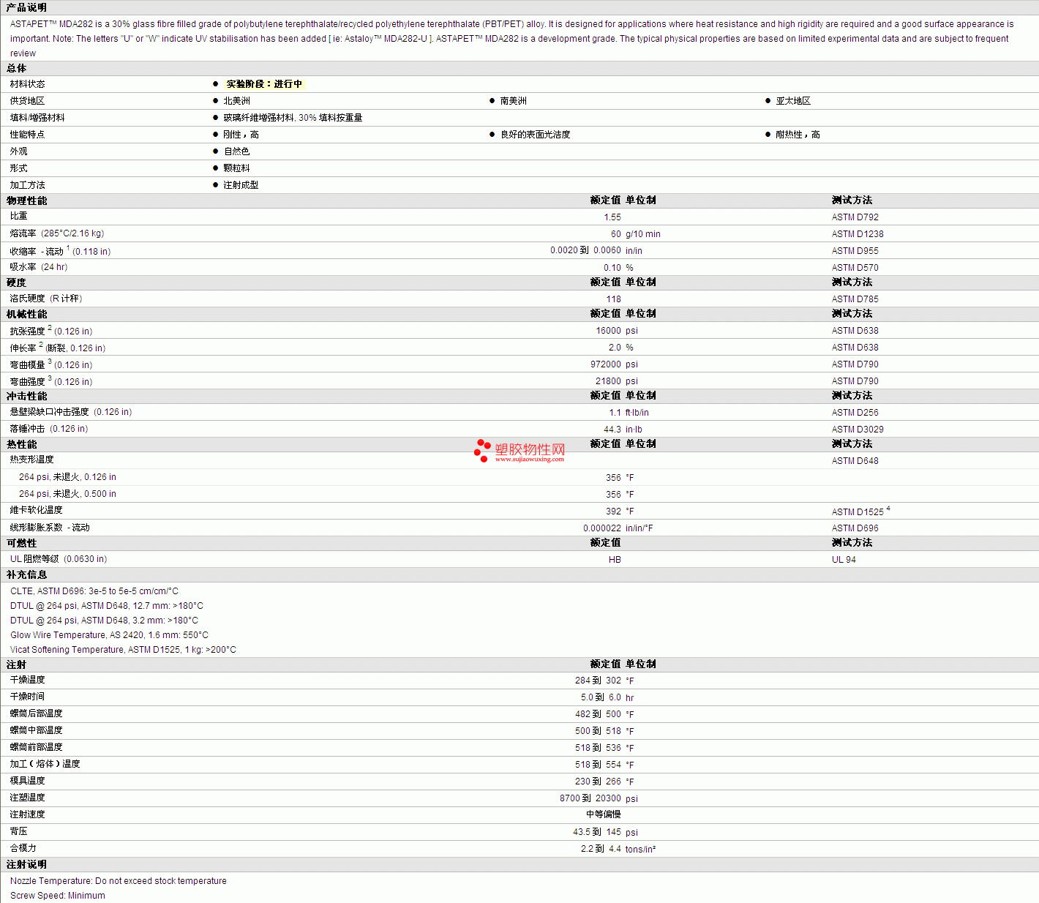
Task: Select the '吸水率 (24 hr)' row label
Action: click(x=39, y=267)
